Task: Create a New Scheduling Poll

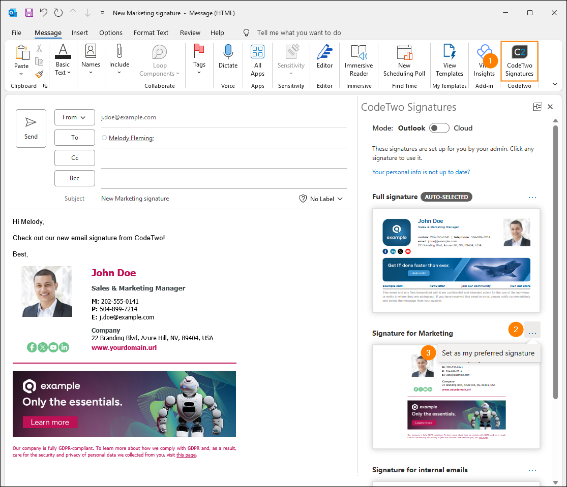Action: (404, 60)
